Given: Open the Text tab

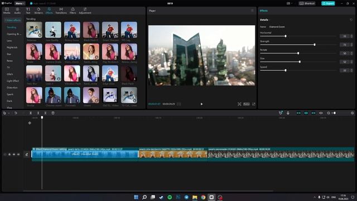Looking at the screenshot, I should pos(28,11).
